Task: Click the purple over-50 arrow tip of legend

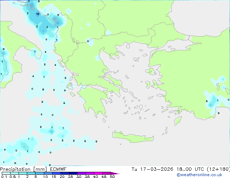Action: click(115, 173)
